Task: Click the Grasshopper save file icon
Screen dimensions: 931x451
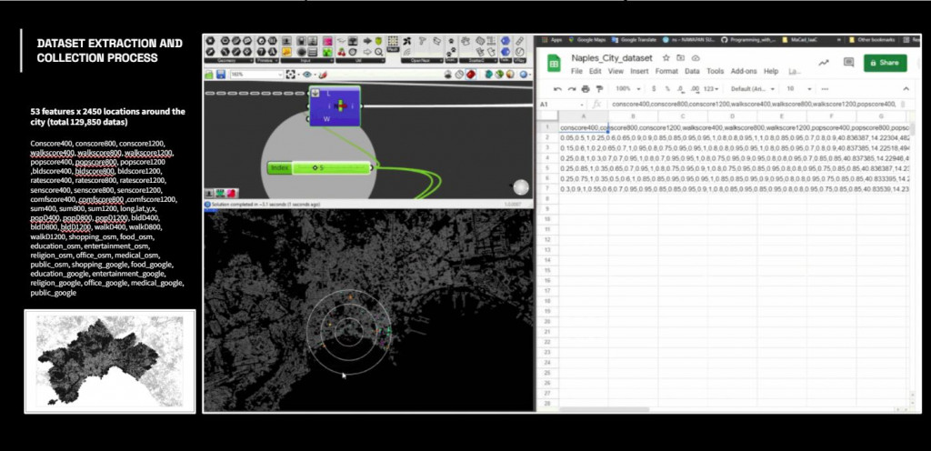Action: tap(223, 75)
